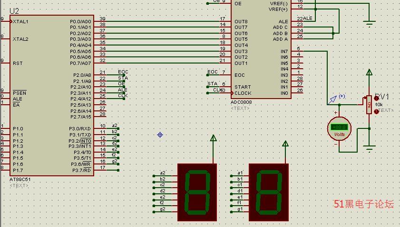Click RV1's lower red adjust button
This screenshot has width=400, height=227.
click(376, 111)
